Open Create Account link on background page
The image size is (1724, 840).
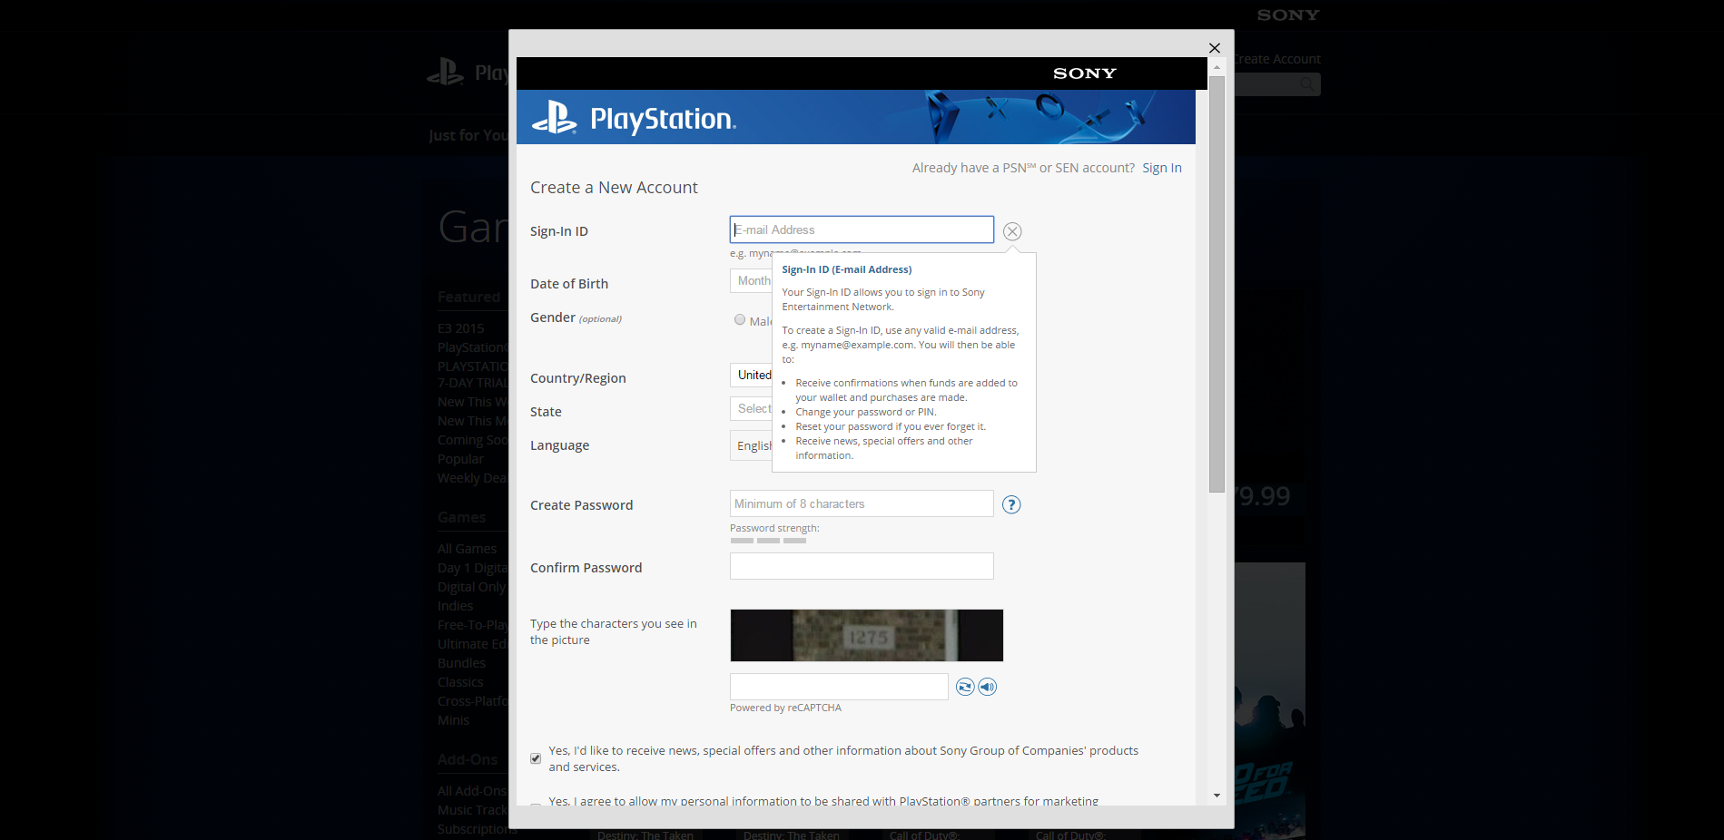pos(1276,59)
